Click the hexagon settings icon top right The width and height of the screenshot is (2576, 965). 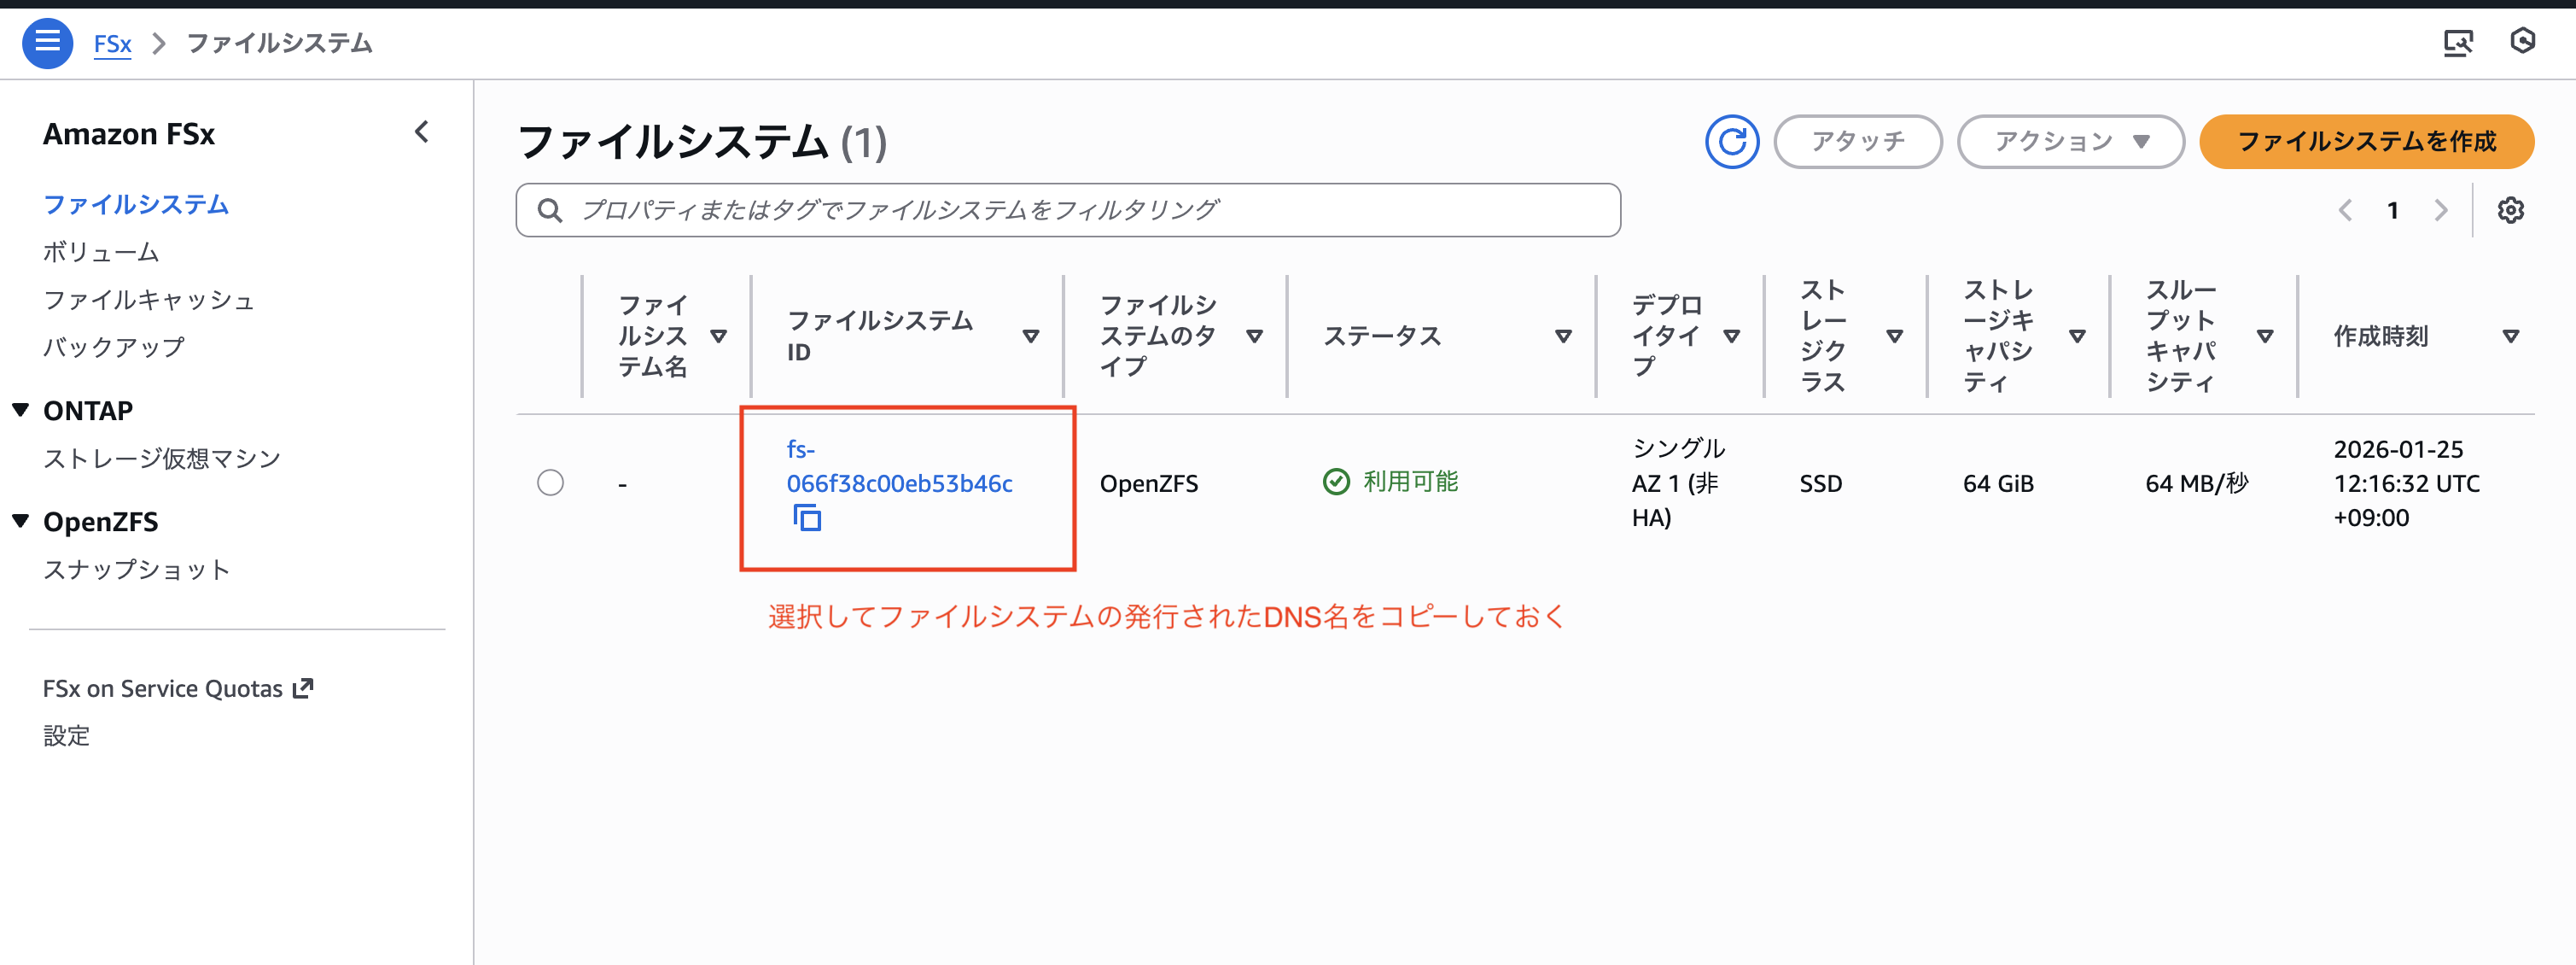(2522, 41)
